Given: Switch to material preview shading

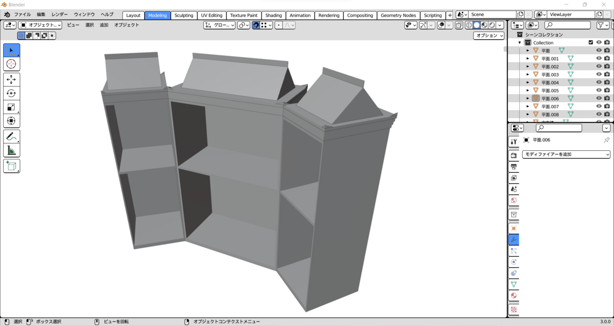Looking at the screenshot, I should (484, 25).
